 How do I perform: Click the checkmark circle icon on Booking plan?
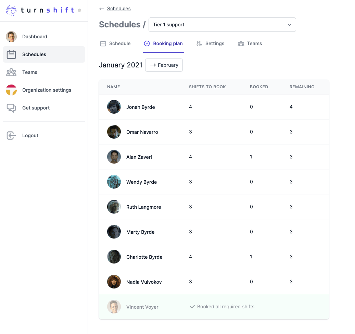coord(147,43)
